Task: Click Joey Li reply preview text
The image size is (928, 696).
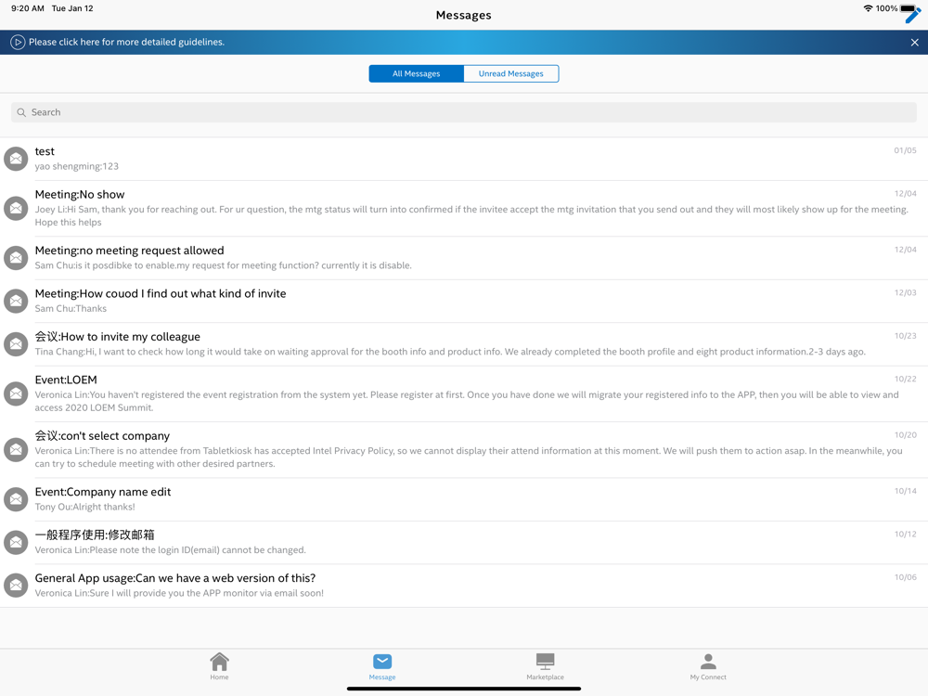Action: (471, 215)
